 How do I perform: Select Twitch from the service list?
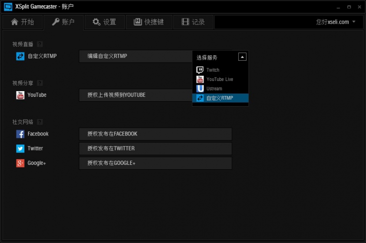click(x=220, y=70)
